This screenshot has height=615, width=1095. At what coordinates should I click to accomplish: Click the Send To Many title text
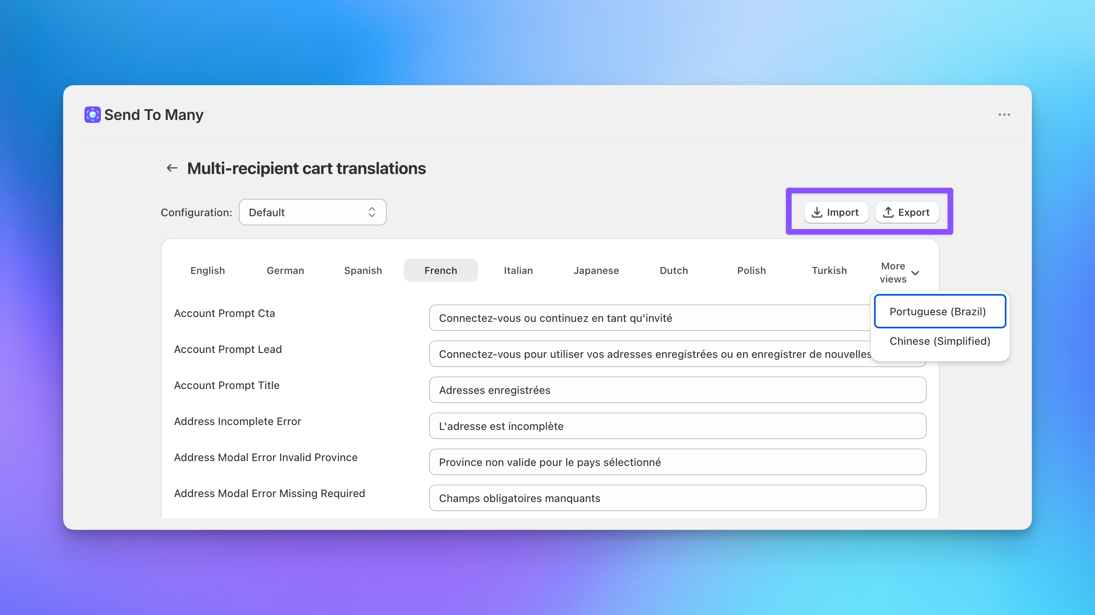pos(154,115)
